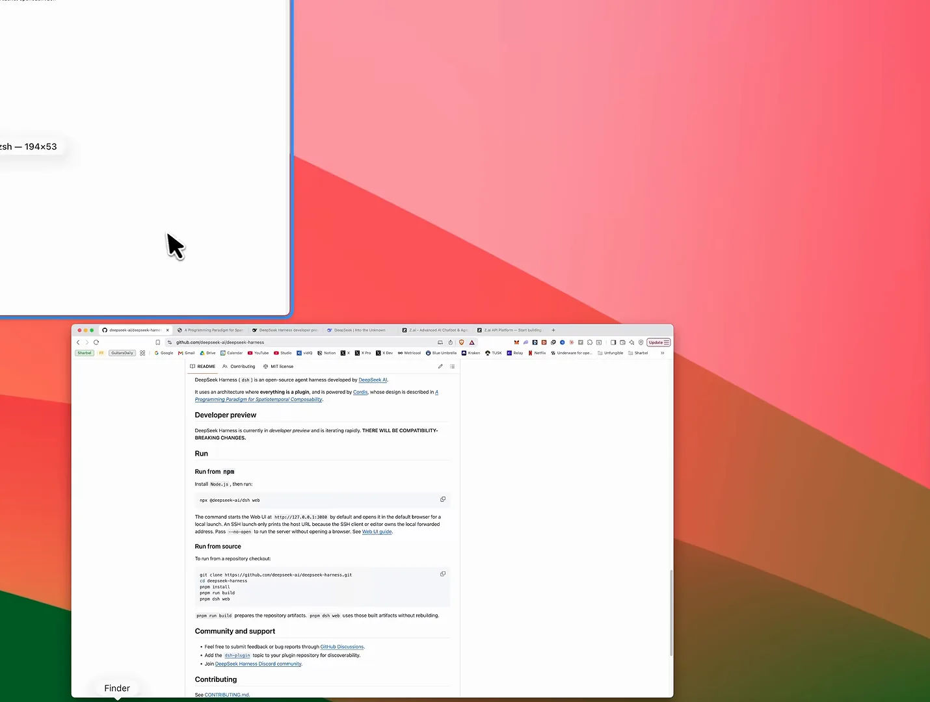Click the github.com address bar URL

point(220,343)
